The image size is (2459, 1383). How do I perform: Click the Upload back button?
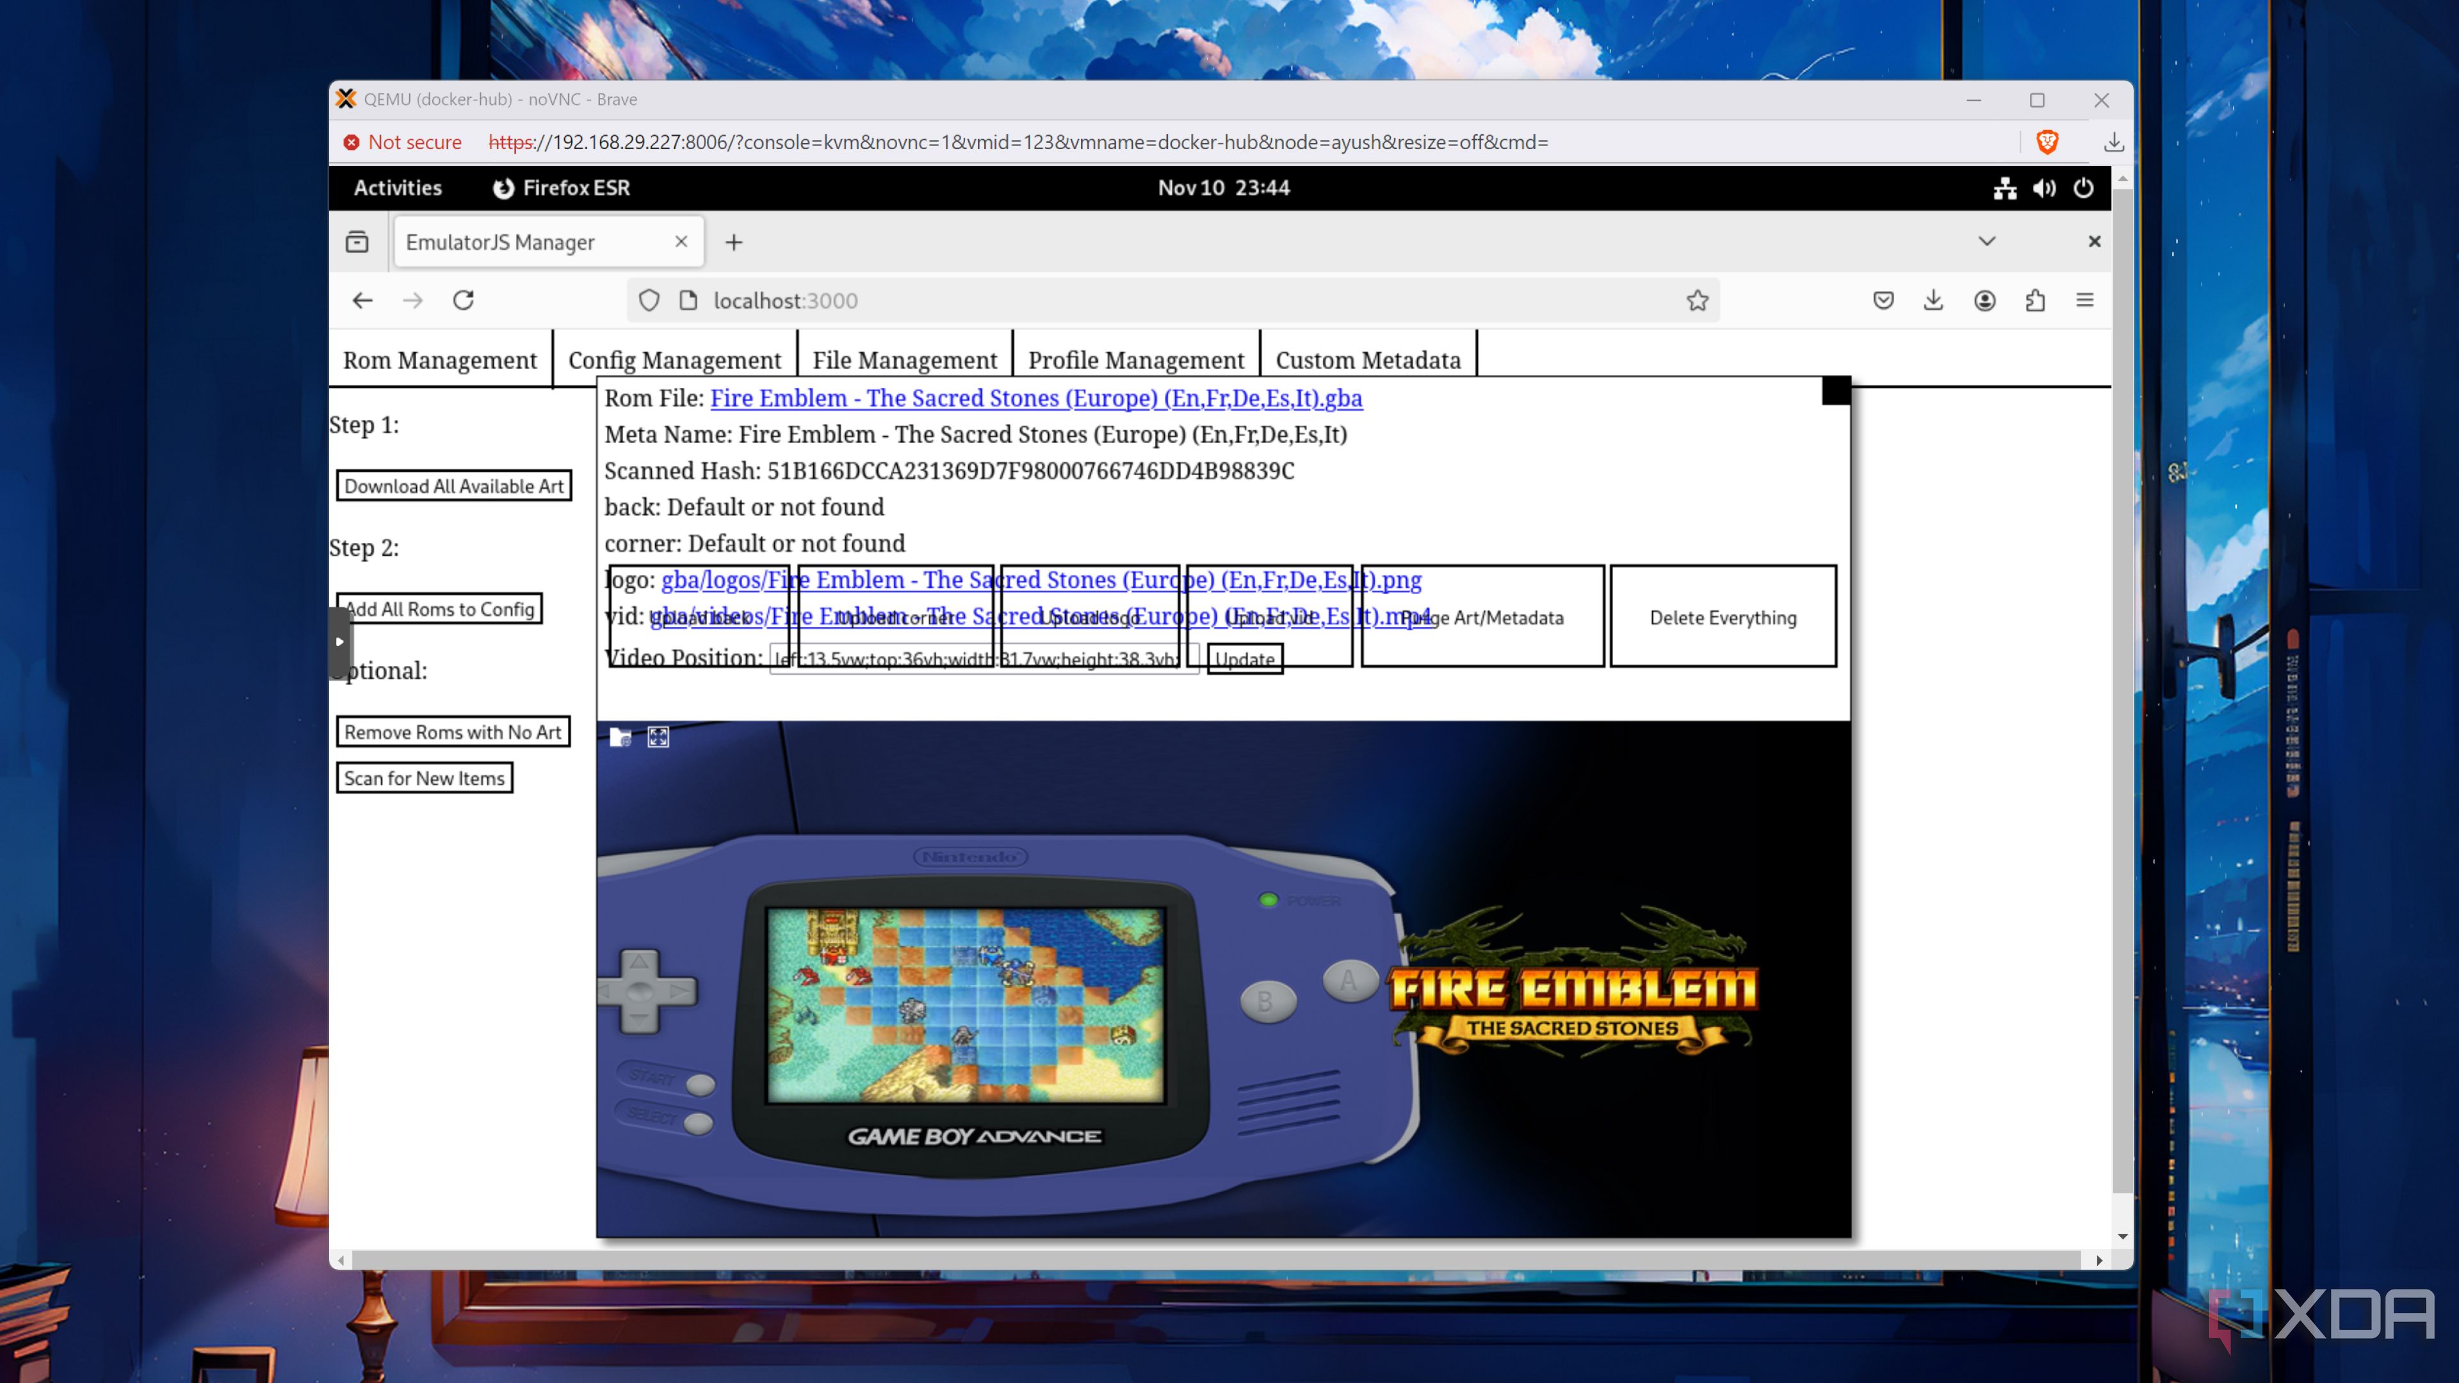699,617
